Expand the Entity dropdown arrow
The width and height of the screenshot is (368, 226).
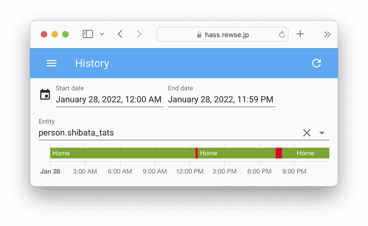click(322, 133)
